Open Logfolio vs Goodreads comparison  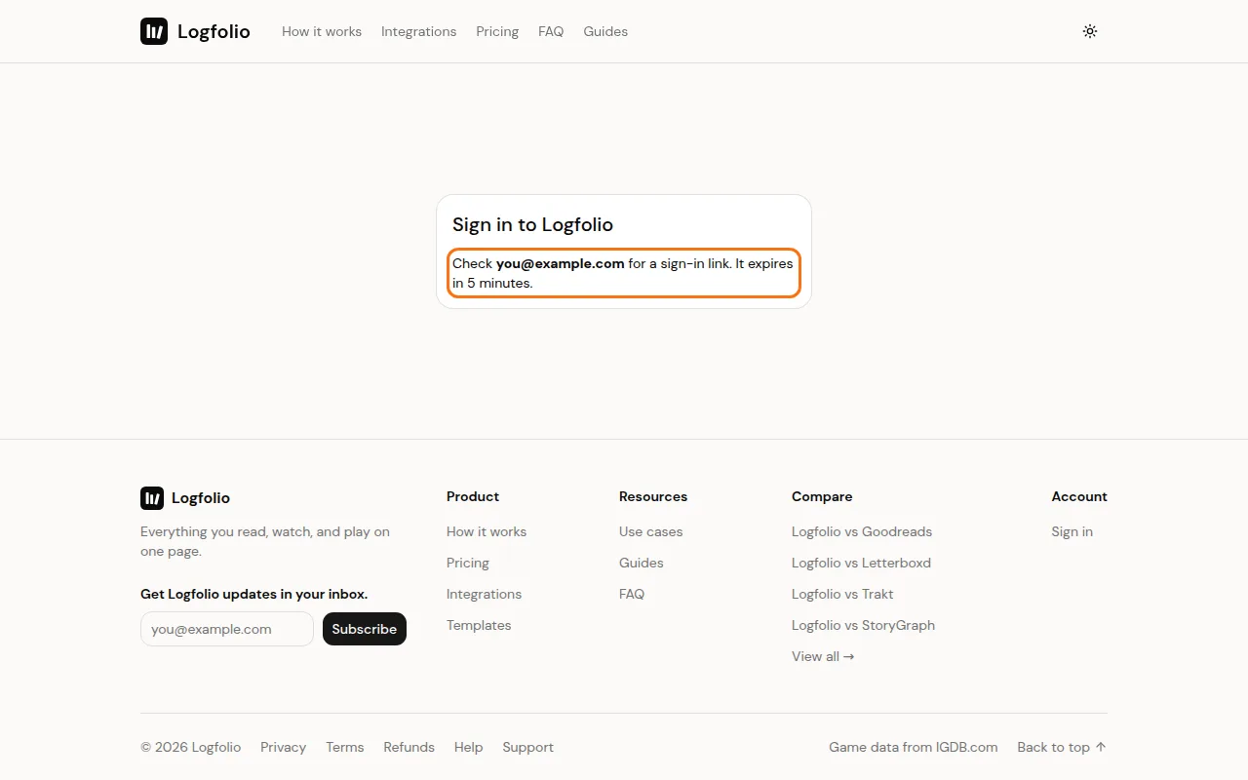tap(862, 531)
